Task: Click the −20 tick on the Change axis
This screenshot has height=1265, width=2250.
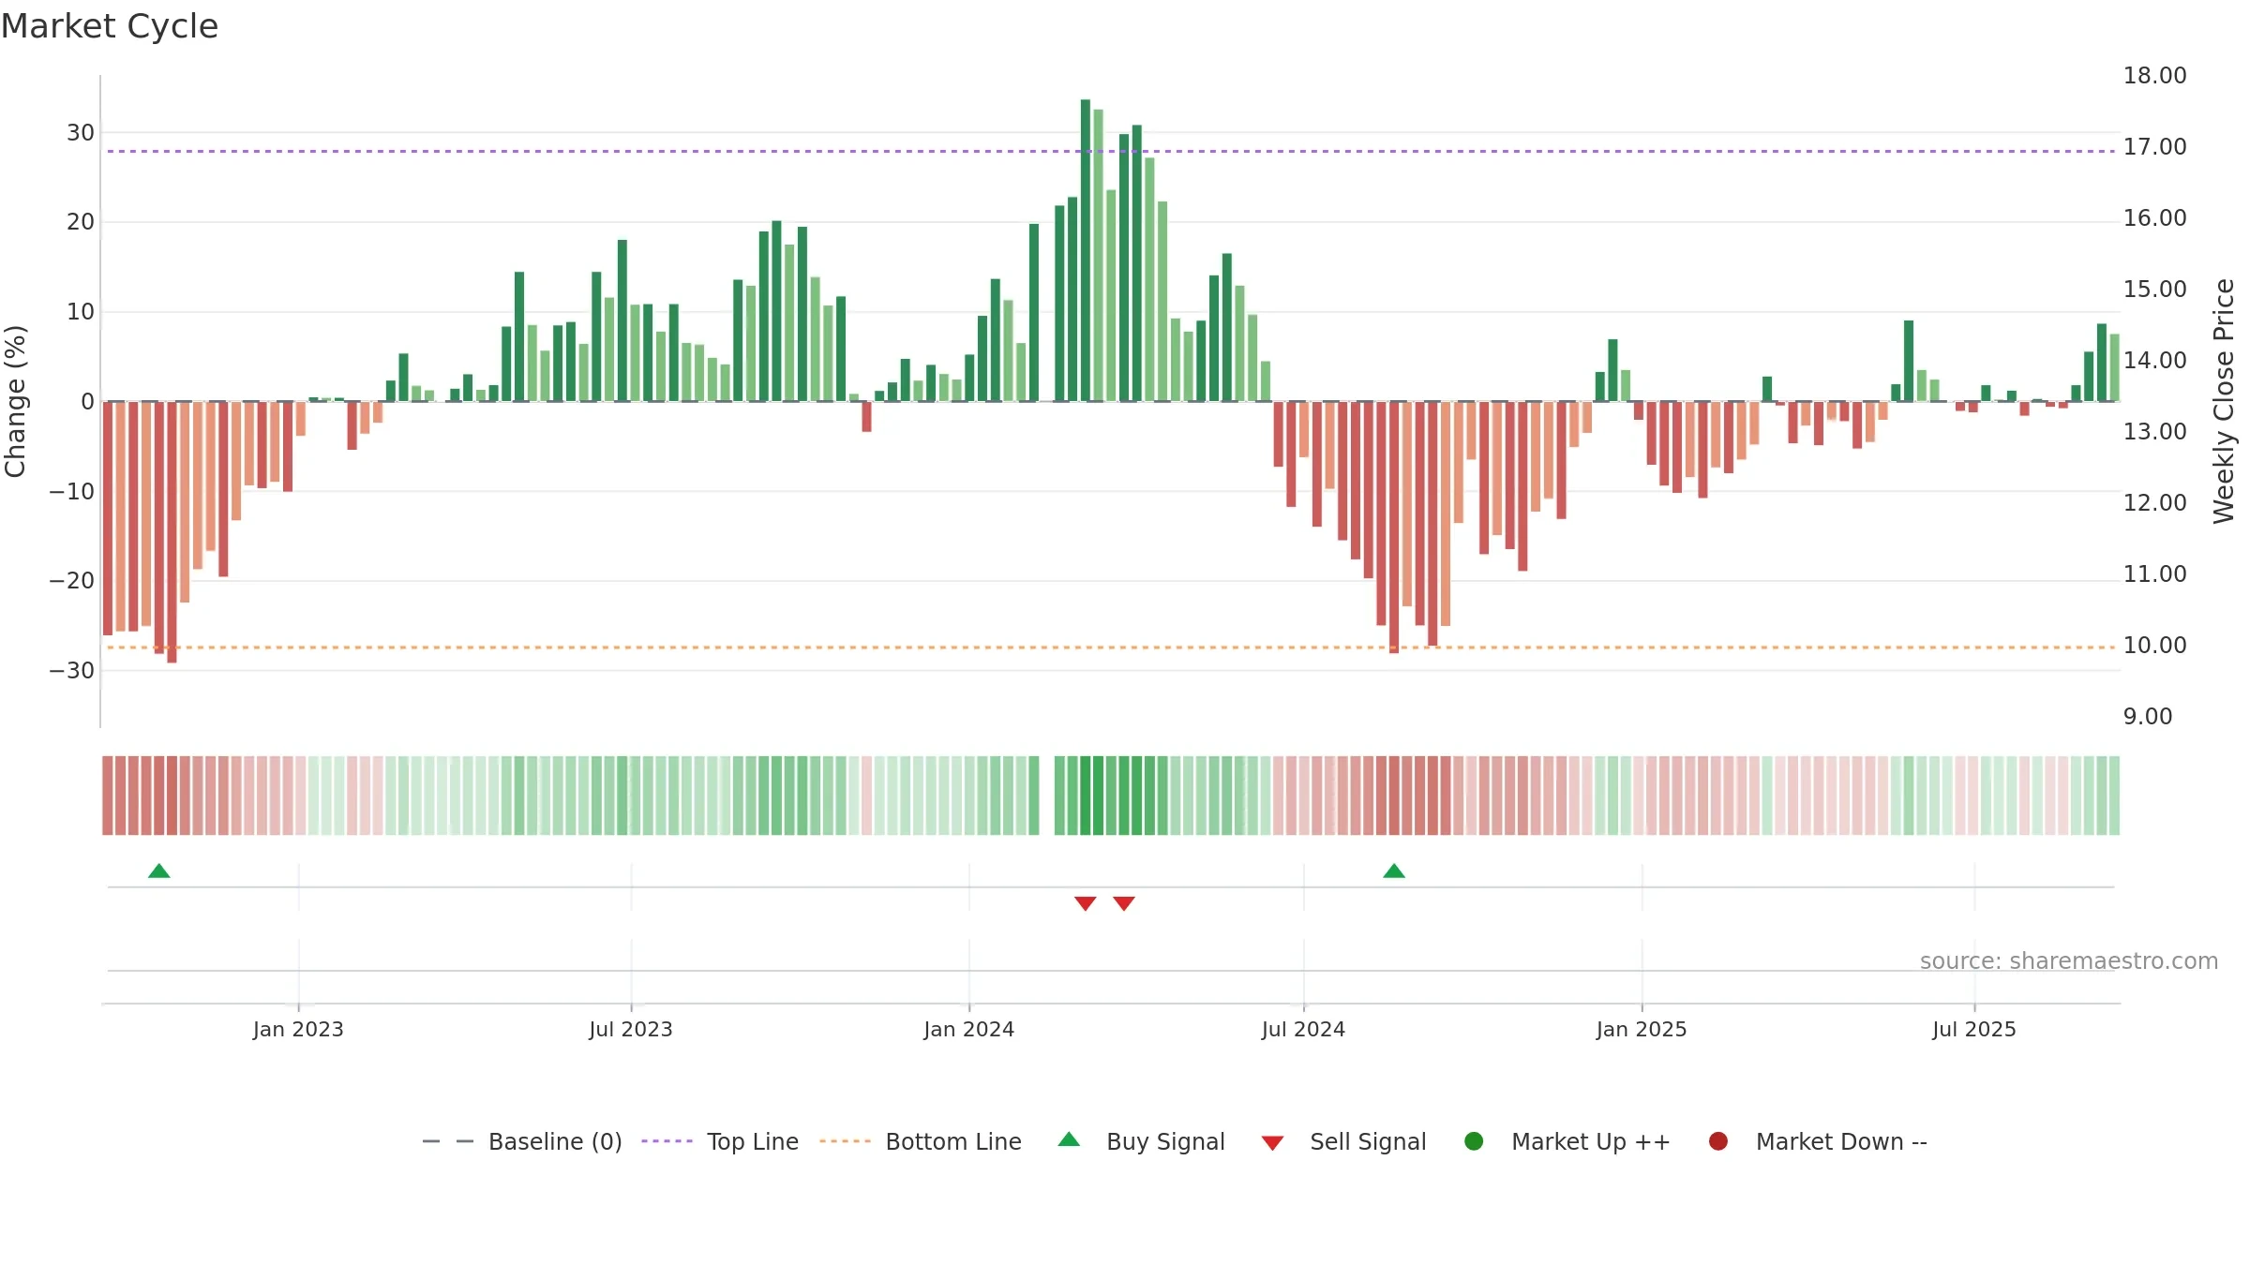Action: [x=72, y=581]
